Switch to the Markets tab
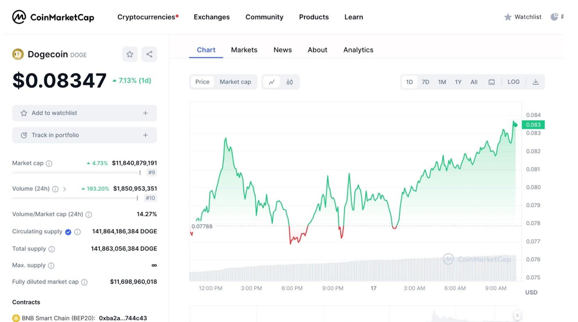This screenshot has height=322, width=578. (244, 50)
